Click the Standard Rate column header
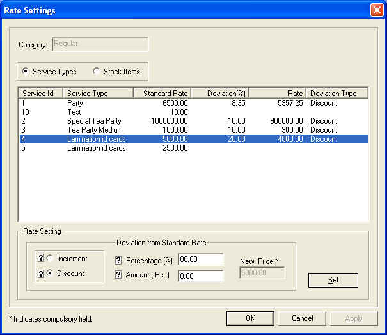The image size is (387, 335). click(x=162, y=94)
